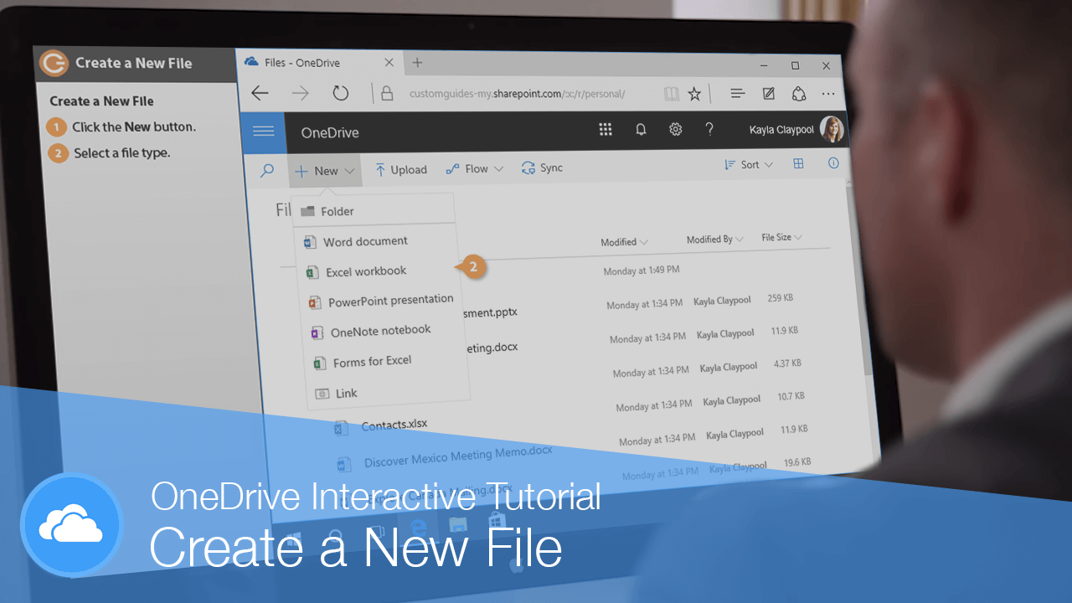
Task: Refresh the page with the reload icon
Action: [340, 93]
